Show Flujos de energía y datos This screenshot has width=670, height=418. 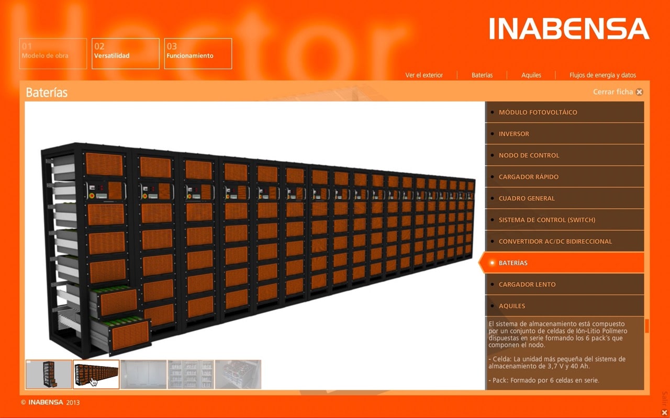602,75
